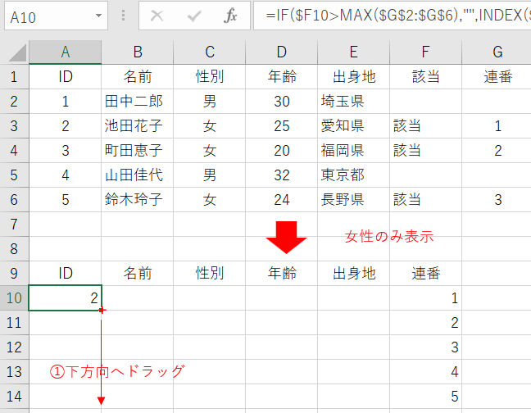Select the 該当 cell in row 3
This screenshot has height=413, width=531.
(425, 126)
